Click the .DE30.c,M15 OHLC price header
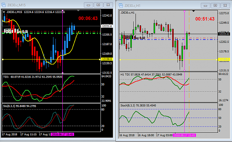This screenshot has height=142, width=232. [x=36, y=12]
